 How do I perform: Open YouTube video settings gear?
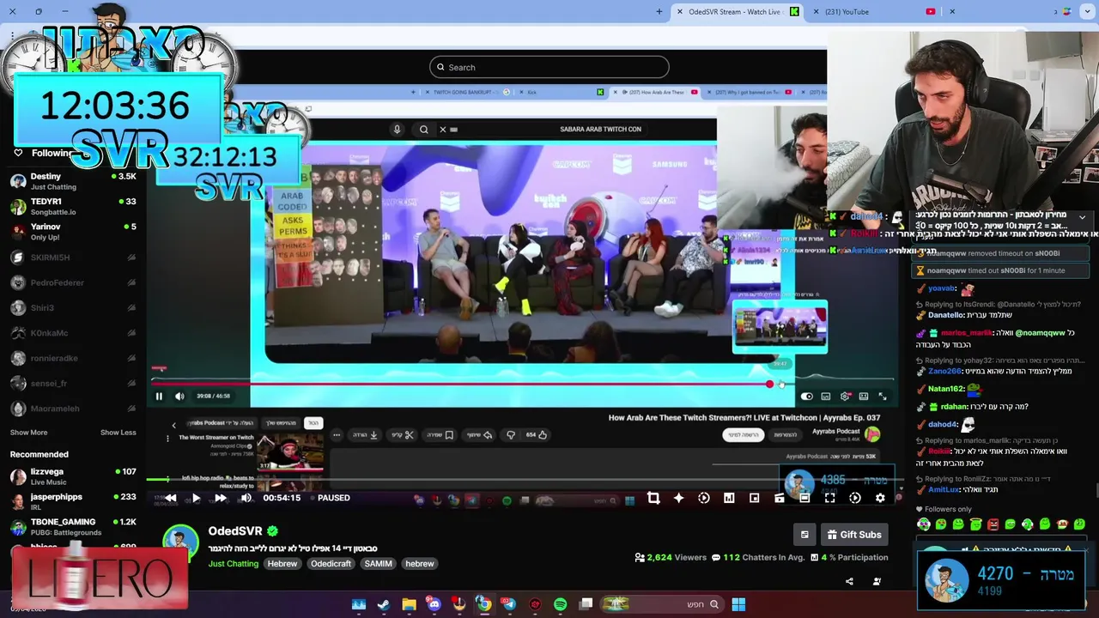(x=845, y=397)
